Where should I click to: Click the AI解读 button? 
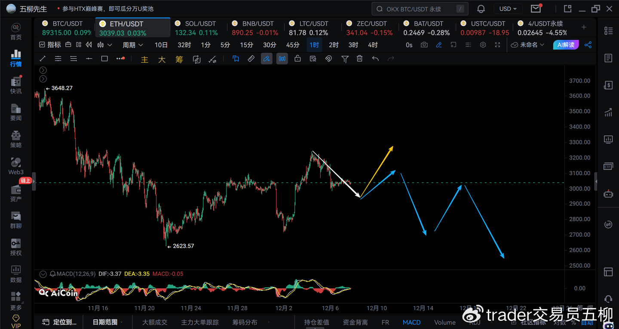(566, 45)
